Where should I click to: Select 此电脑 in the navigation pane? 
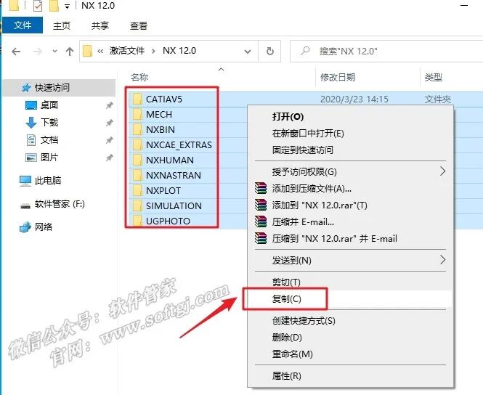click(48, 180)
